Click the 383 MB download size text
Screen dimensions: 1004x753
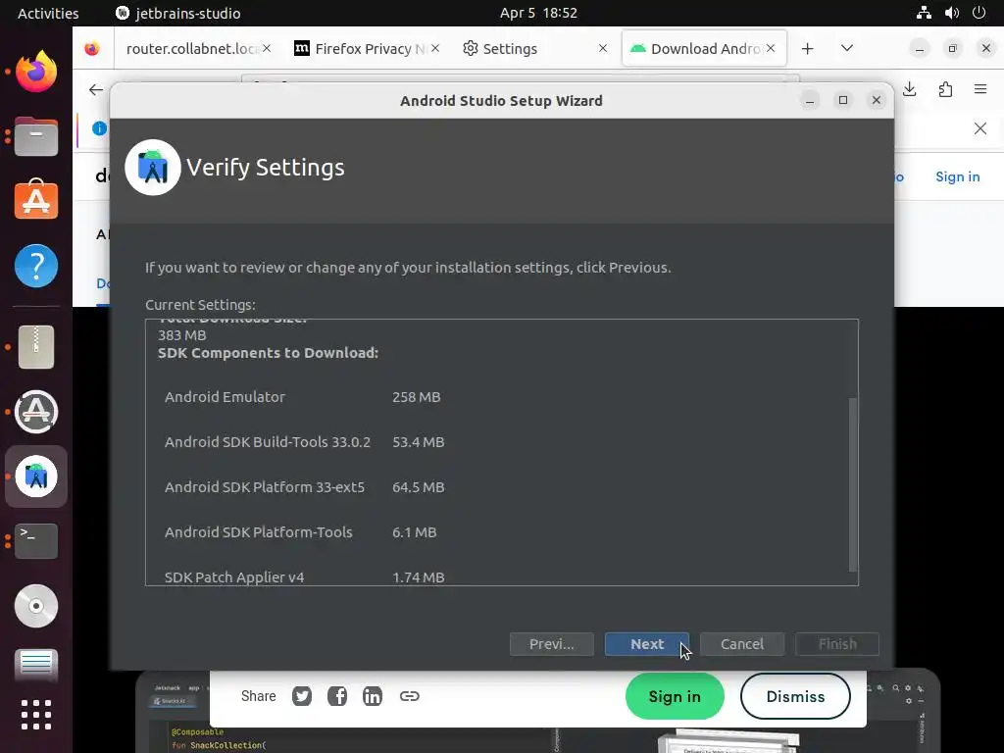tap(181, 335)
